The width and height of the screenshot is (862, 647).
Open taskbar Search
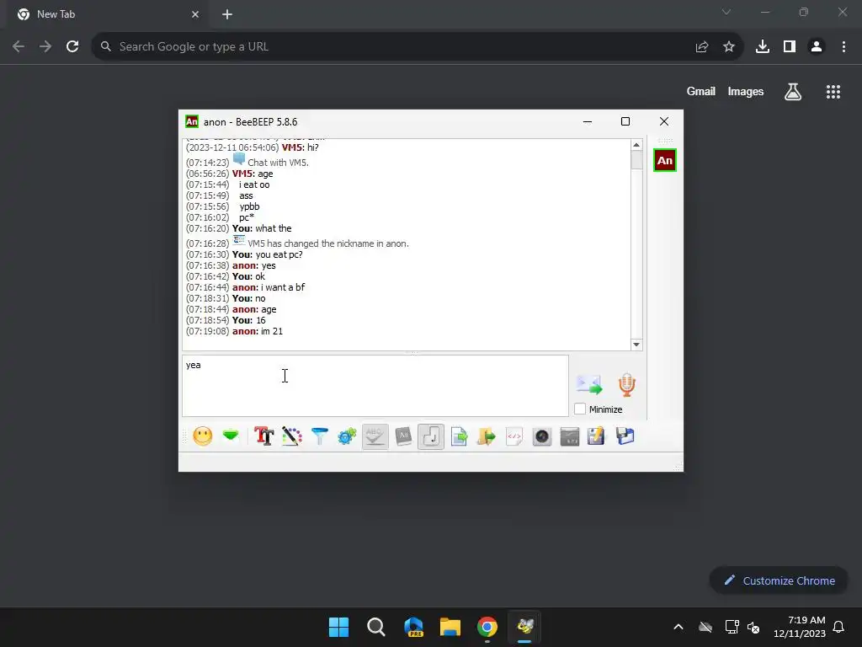click(376, 627)
